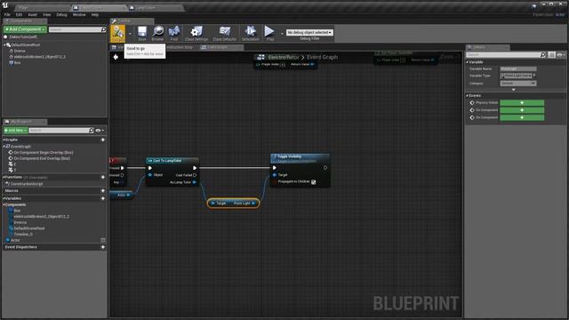This screenshot has width=569, height=320.
Task: Click the blueprint graph icon in the breadcrumb
Action: coord(260,57)
